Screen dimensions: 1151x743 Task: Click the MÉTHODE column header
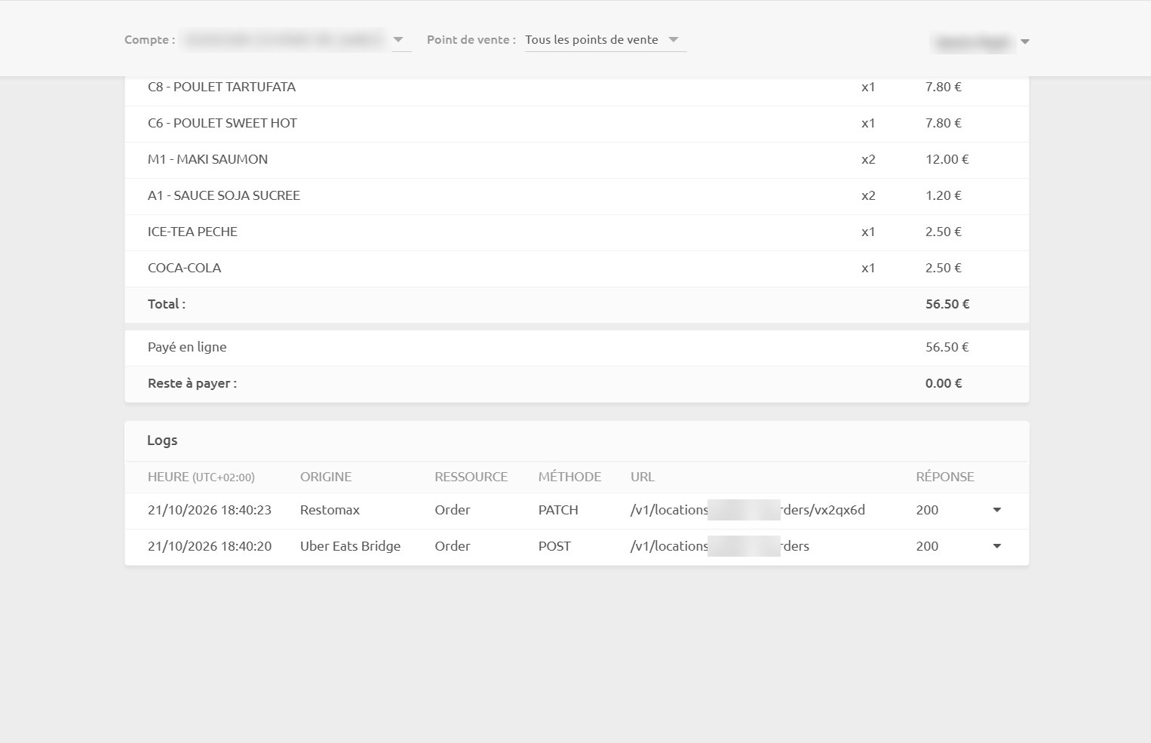[x=569, y=477]
